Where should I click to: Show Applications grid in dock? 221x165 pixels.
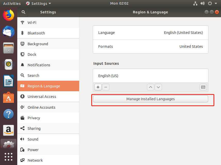[9, 157]
